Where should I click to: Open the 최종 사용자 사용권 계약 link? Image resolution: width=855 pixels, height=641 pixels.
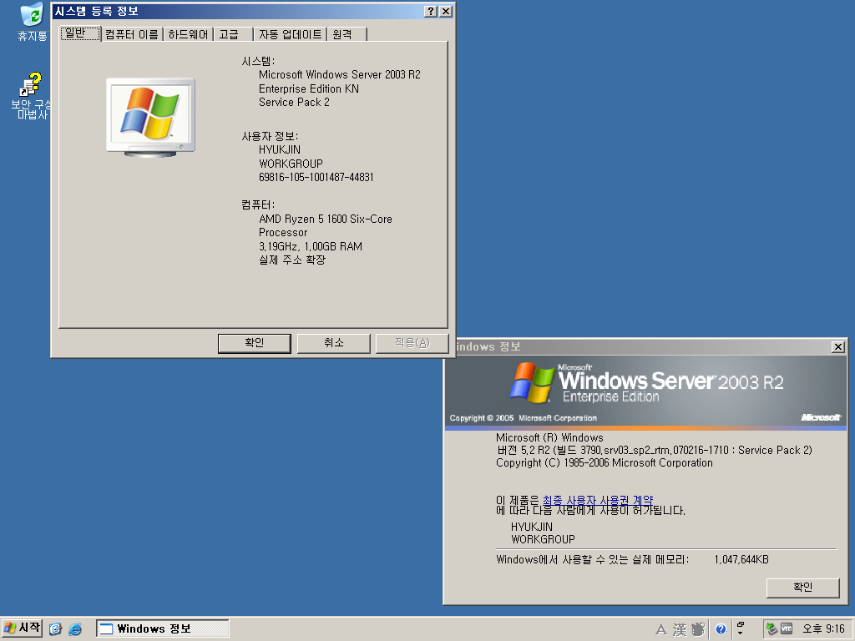598,500
